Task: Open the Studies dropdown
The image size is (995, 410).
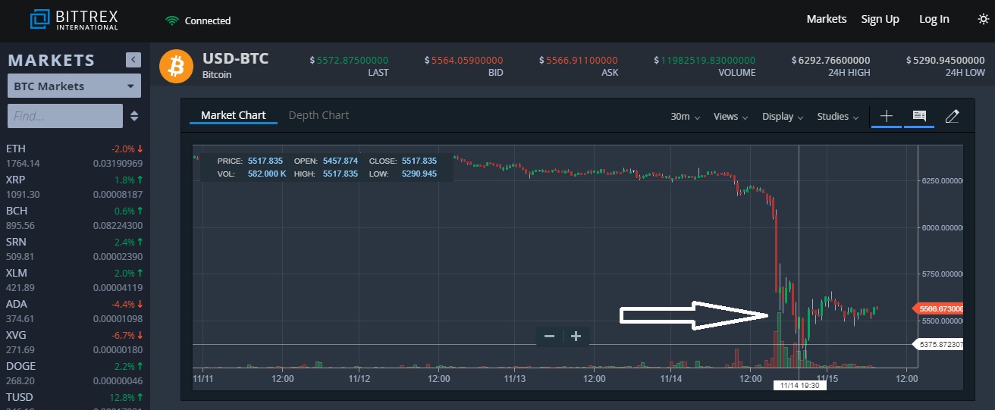Action: pos(838,117)
